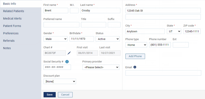Click the Email info icon
This screenshot has height=99, width=205.
click(x=135, y=67)
